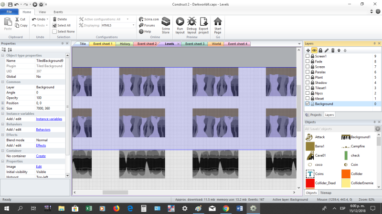Move layer up with arrow icon
This screenshot has height=214, width=382.
(339, 51)
